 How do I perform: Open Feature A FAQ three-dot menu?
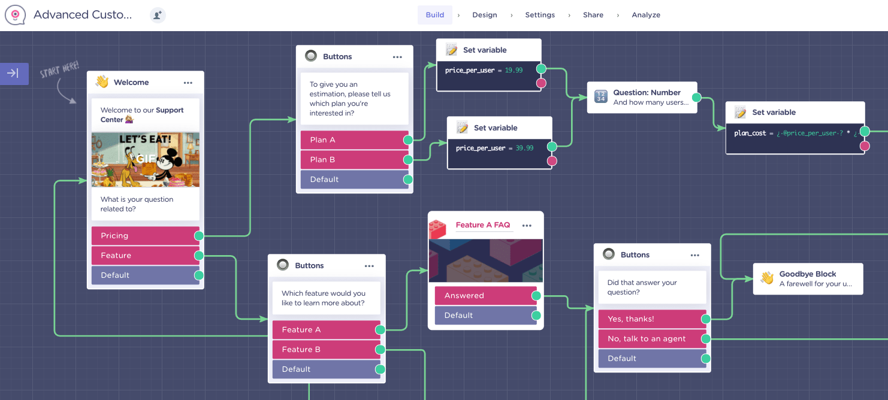pos(527,226)
